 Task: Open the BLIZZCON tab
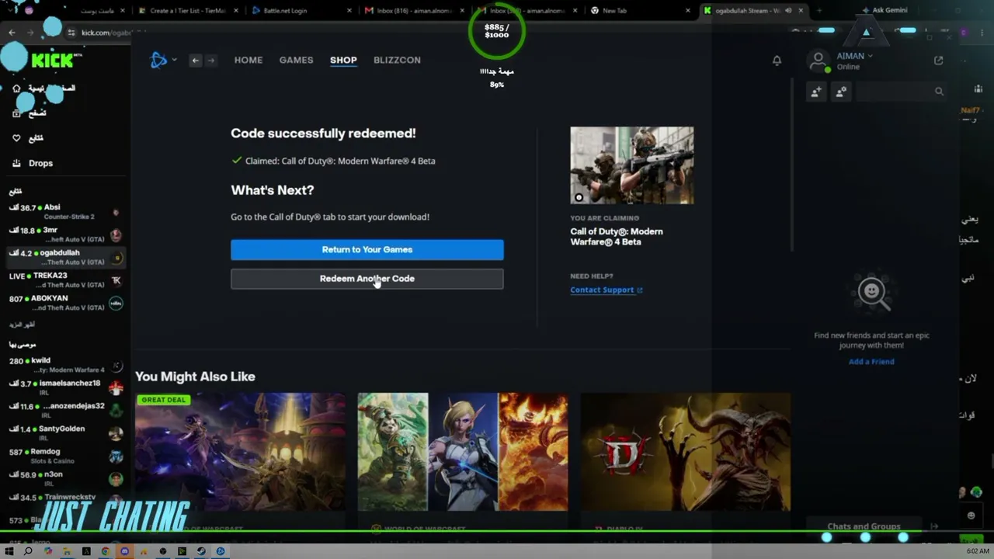(397, 60)
